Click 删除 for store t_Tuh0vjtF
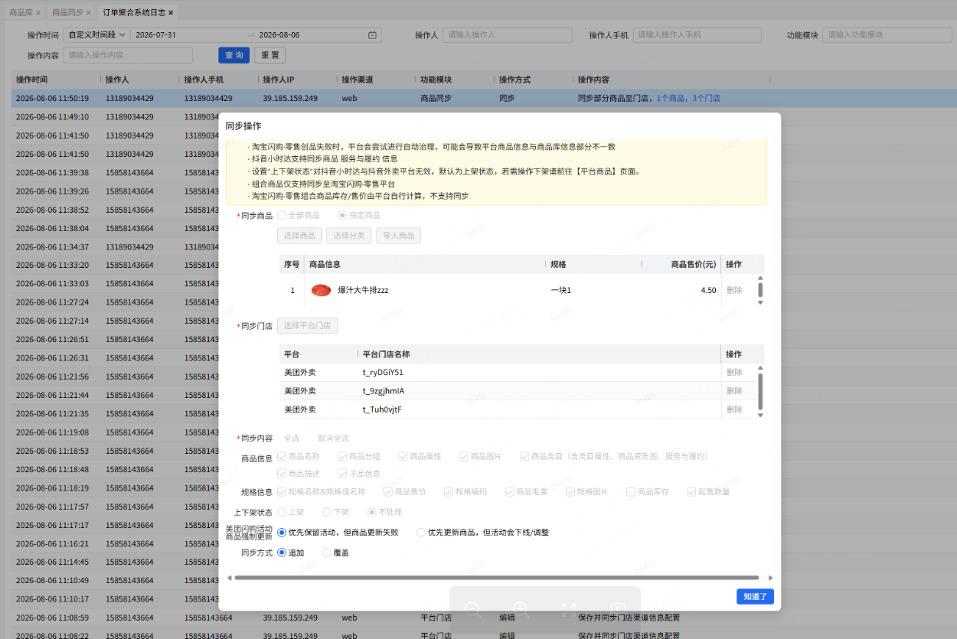The height and width of the screenshot is (639, 957). click(734, 409)
